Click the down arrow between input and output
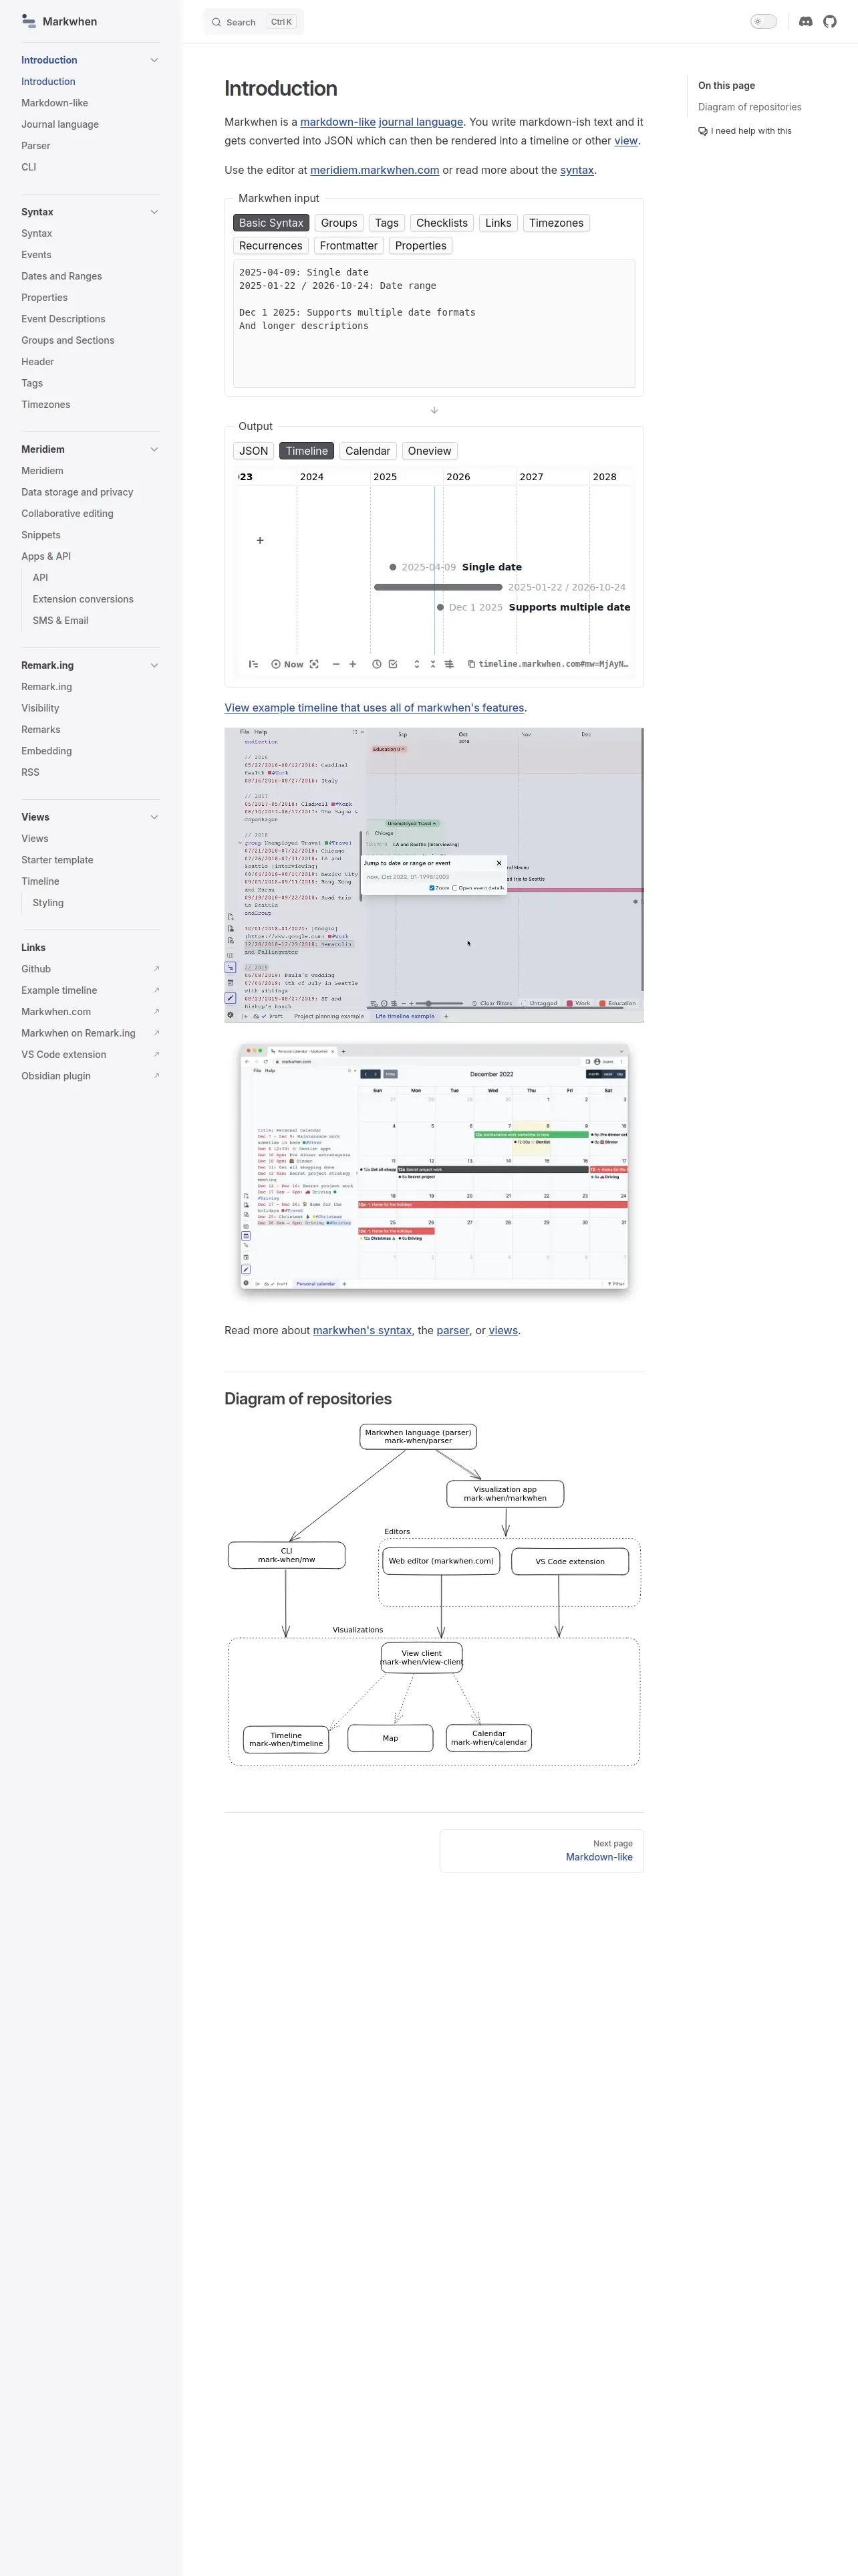The width and height of the screenshot is (858, 2576). coord(434,410)
